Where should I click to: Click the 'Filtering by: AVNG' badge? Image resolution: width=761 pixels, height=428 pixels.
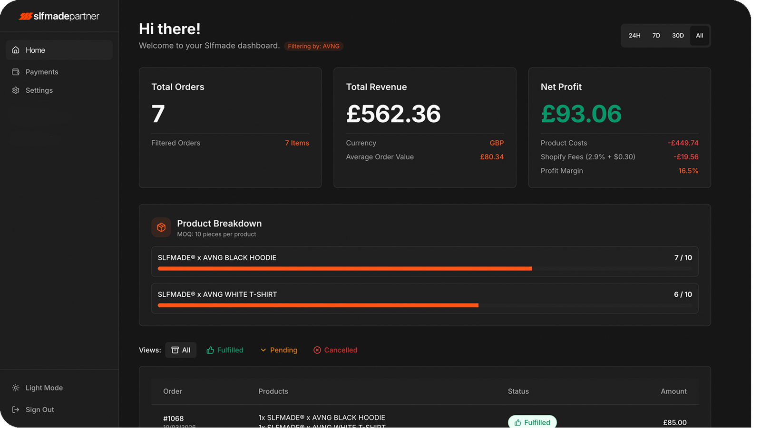(314, 46)
